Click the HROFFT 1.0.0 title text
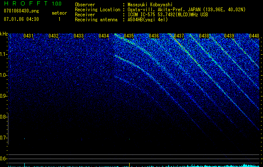Viewport: 263px width, 167px height. click(33, 3)
